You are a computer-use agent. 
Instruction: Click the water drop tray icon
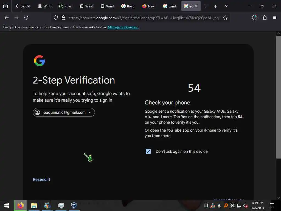219,206
